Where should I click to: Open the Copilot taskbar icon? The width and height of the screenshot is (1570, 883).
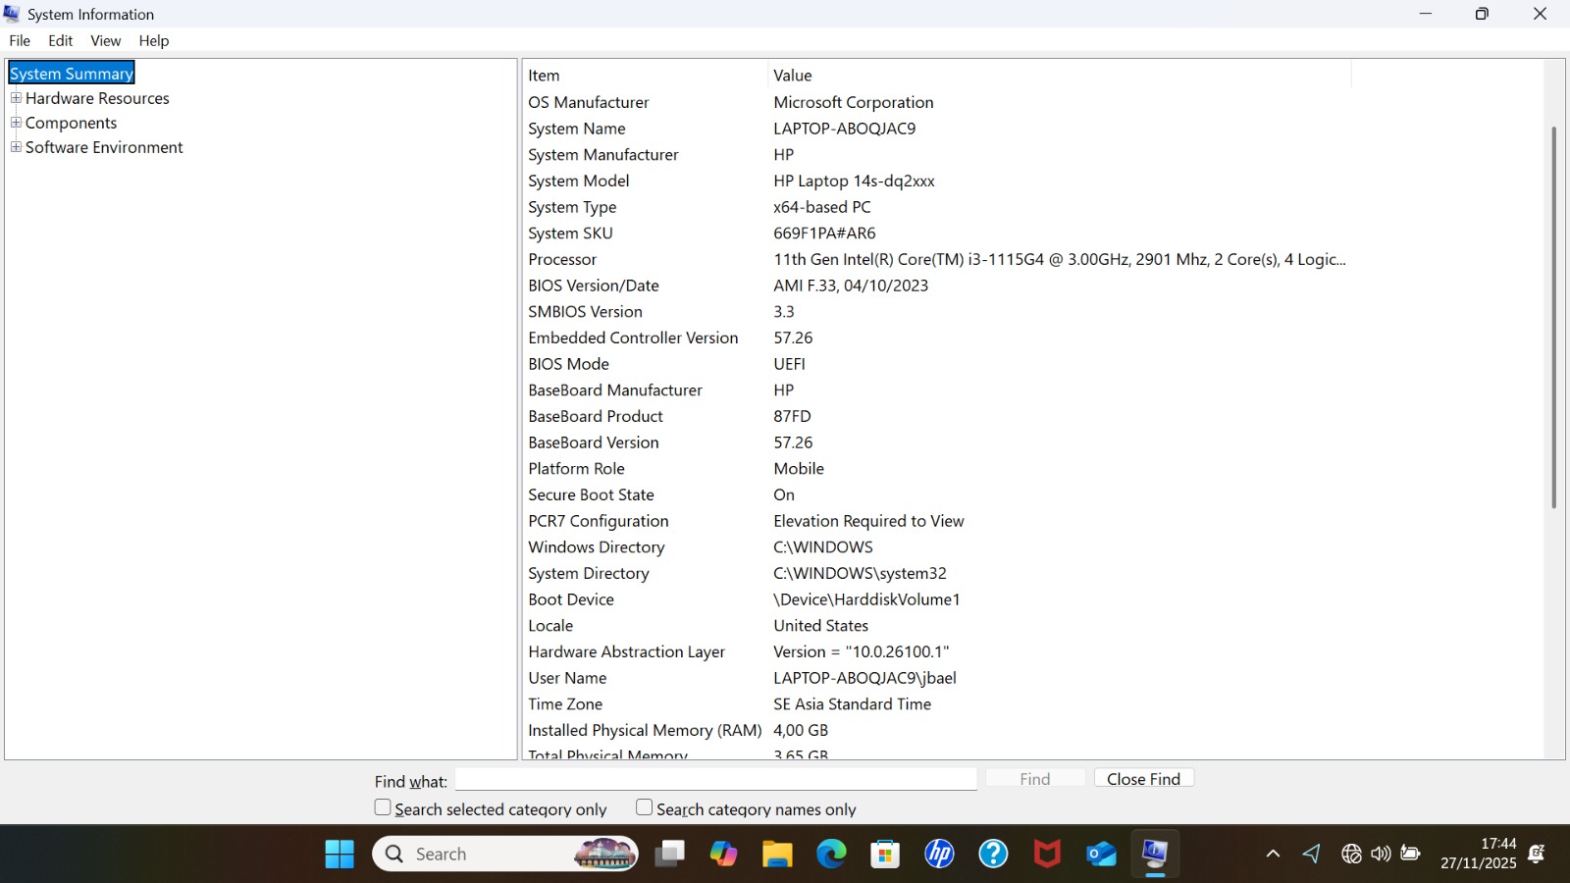pos(723,854)
